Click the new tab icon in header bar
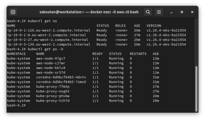This screenshot has width=205, height=120. pyautogui.click(x=13, y=12)
